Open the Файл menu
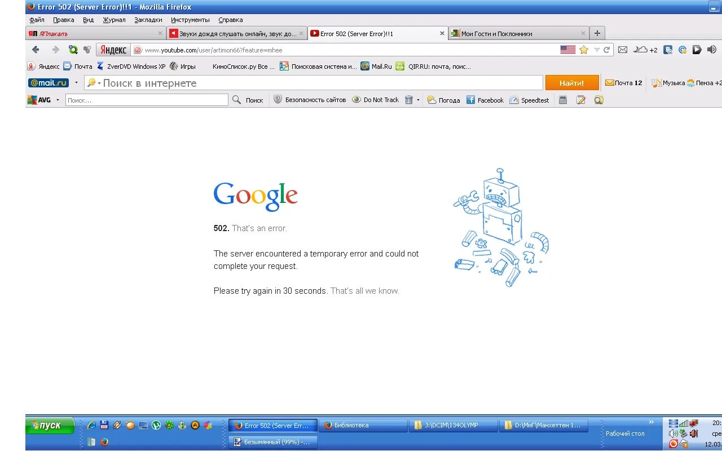 click(37, 20)
